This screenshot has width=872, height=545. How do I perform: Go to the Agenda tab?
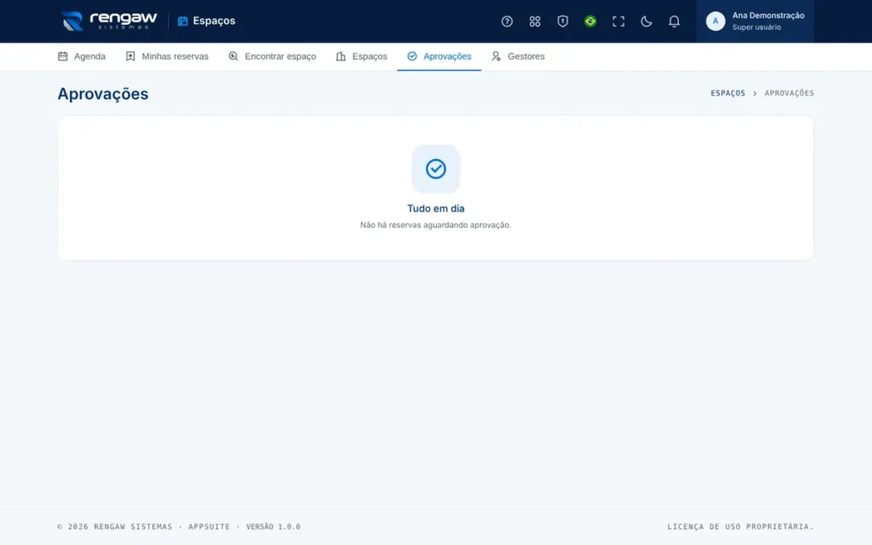point(81,56)
